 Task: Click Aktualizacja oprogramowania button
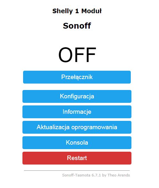click(x=77, y=127)
